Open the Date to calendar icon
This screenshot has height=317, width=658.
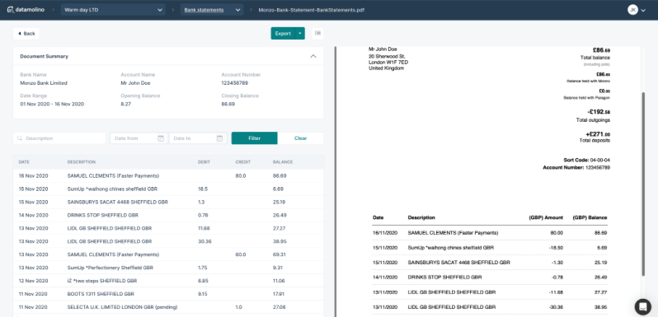pos(219,138)
